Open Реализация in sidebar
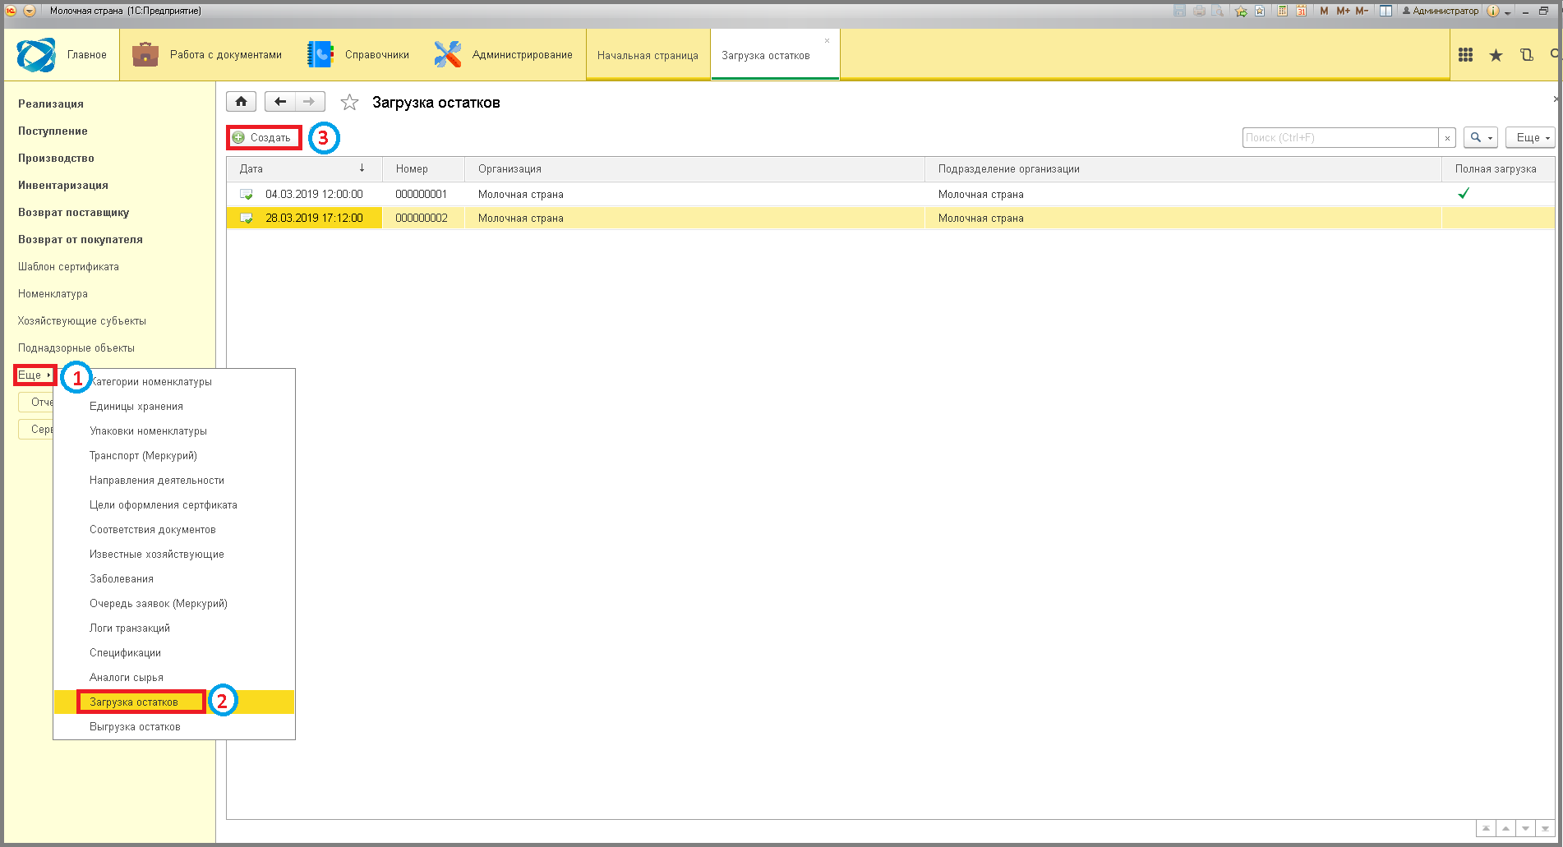 tap(51, 104)
